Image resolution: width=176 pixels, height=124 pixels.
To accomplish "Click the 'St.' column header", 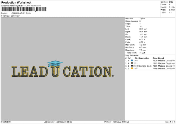I will tap(136, 58).
